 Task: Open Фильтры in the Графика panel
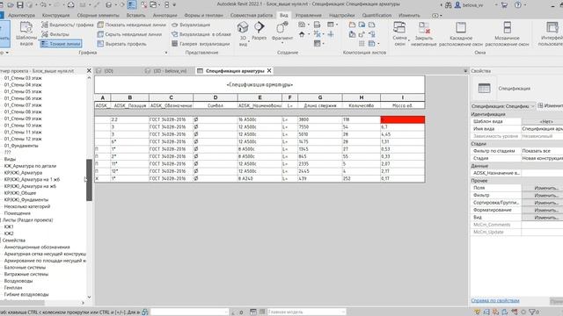pyautogui.click(x=55, y=34)
